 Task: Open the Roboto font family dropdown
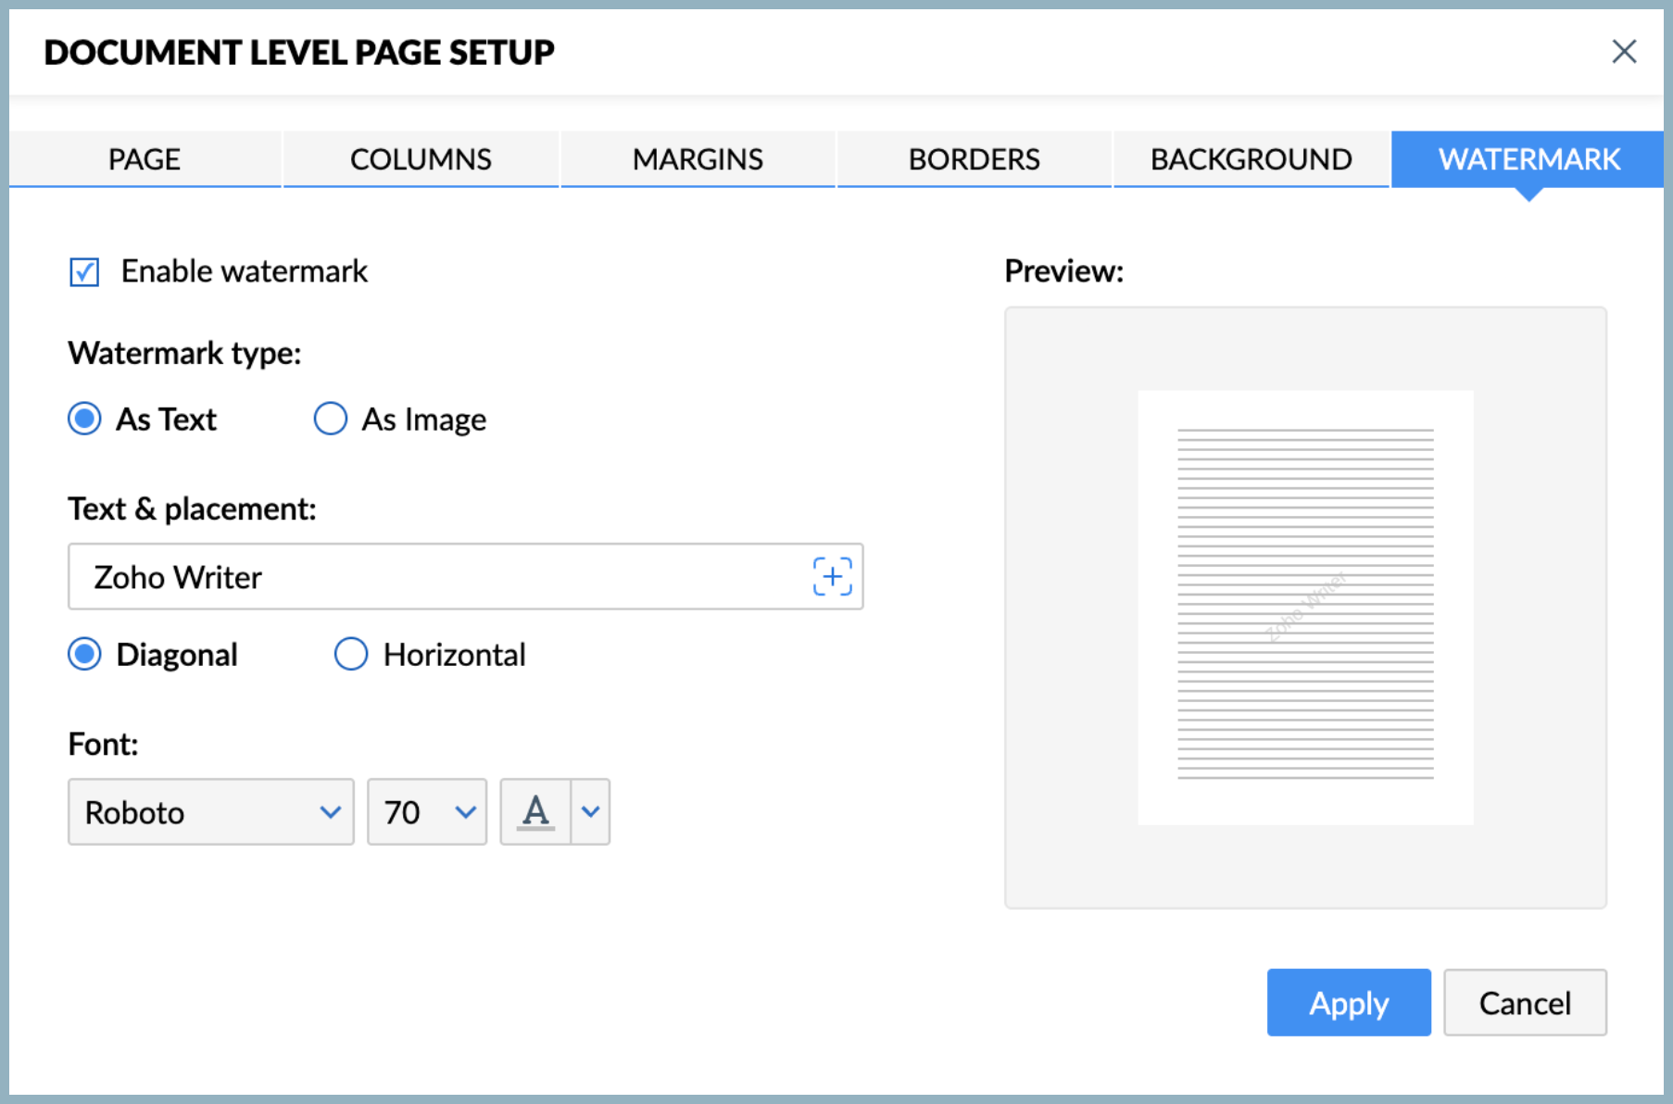tap(211, 811)
